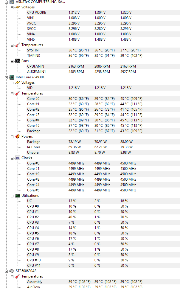
Task: Click the ASUSTeK motherboard icon
Action: 12,2
